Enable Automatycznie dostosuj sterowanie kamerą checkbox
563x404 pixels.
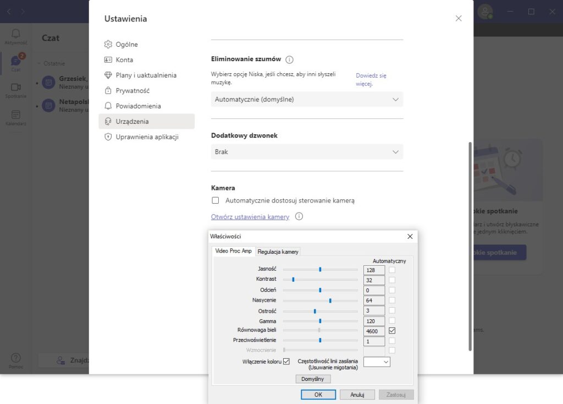(216, 200)
